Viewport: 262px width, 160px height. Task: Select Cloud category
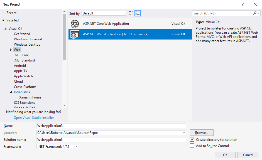tap(18, 82)
